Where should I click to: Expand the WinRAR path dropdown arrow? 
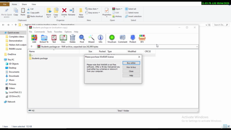[197, 47]
